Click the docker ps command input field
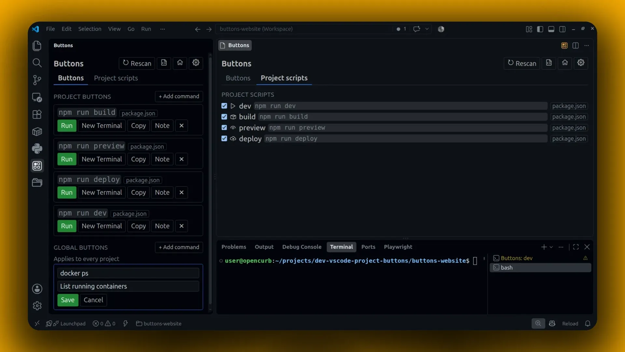The image size is (625, 352). 128,273
